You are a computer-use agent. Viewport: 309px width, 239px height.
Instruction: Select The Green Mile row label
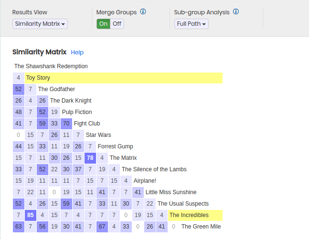pyautogui.click(x=201, y=227)
